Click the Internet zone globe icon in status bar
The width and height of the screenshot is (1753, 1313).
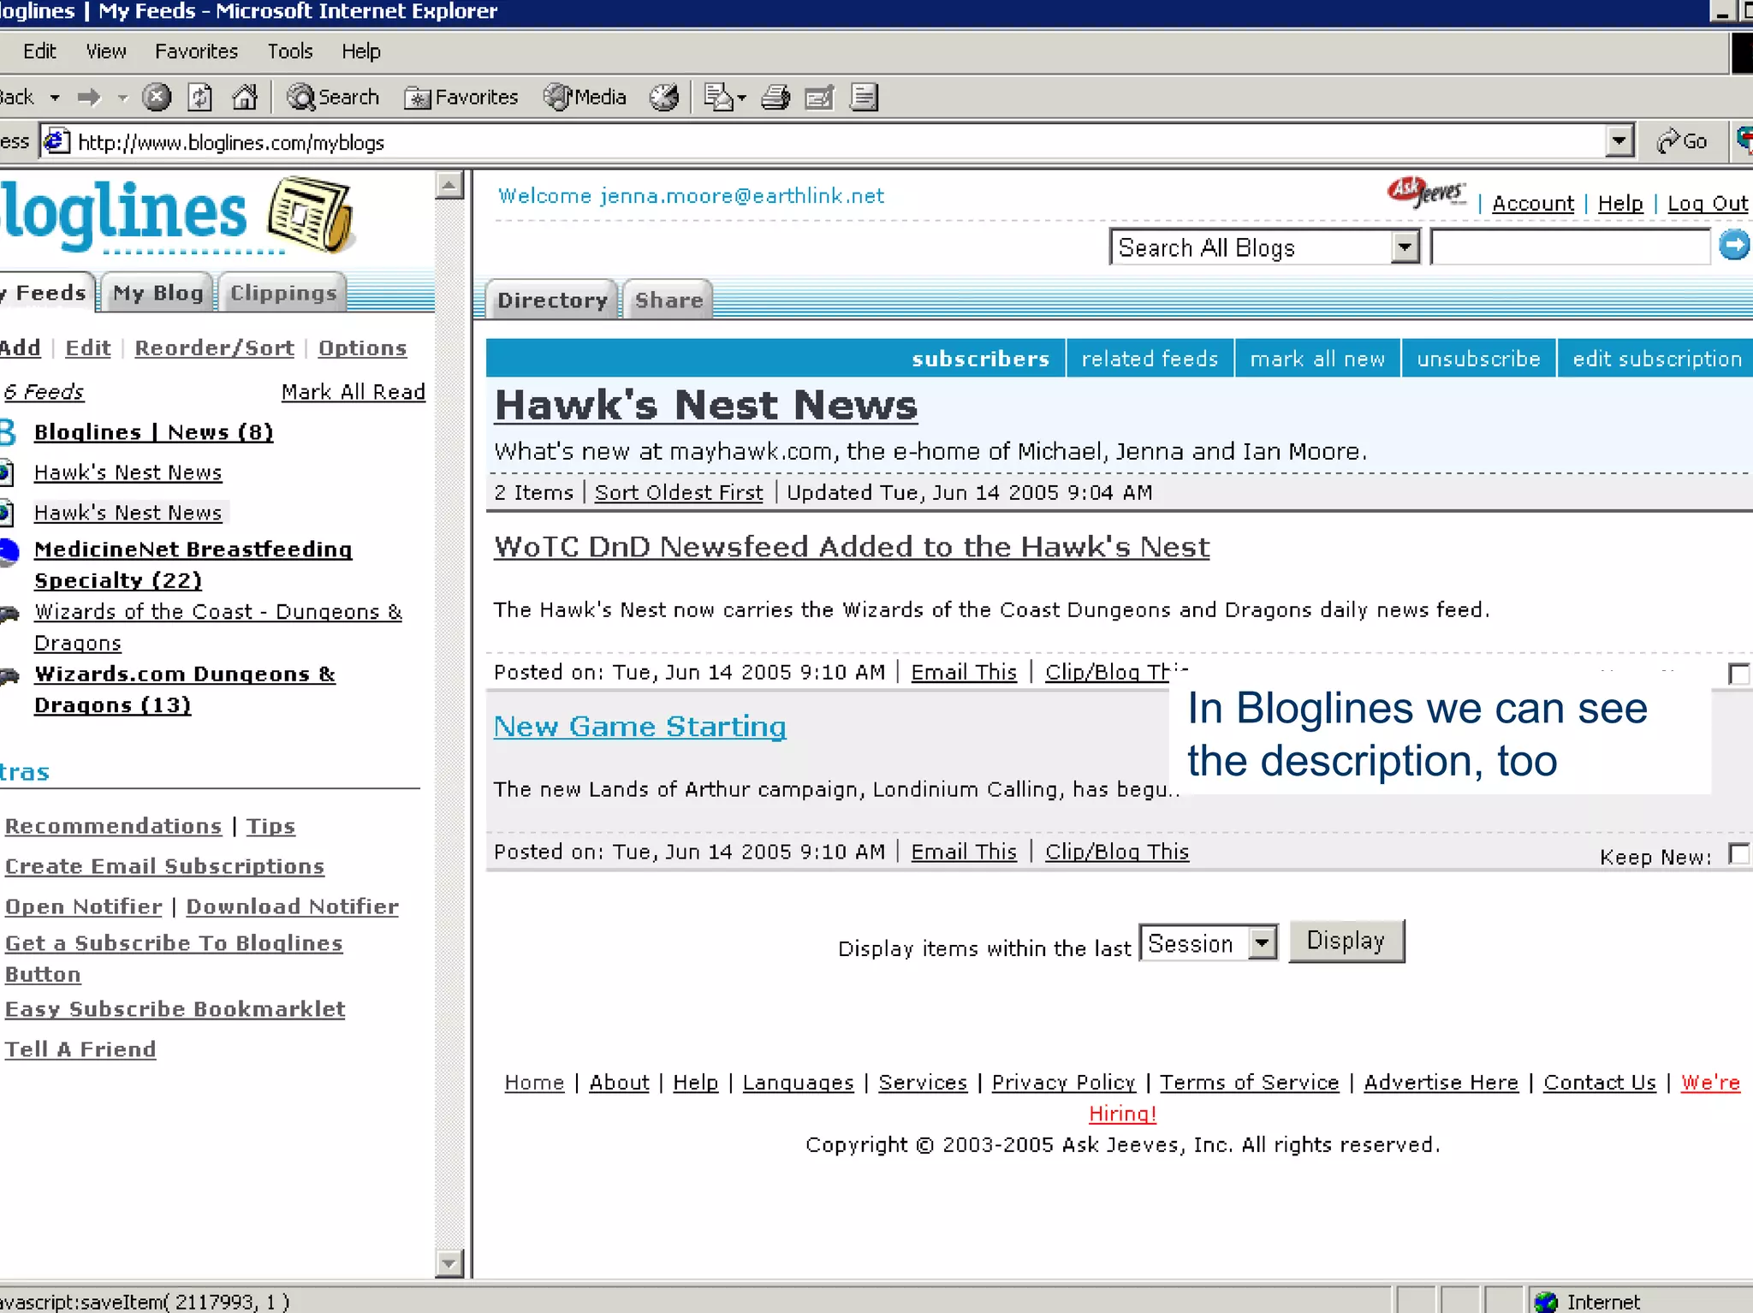[x=1546, y=1302]
